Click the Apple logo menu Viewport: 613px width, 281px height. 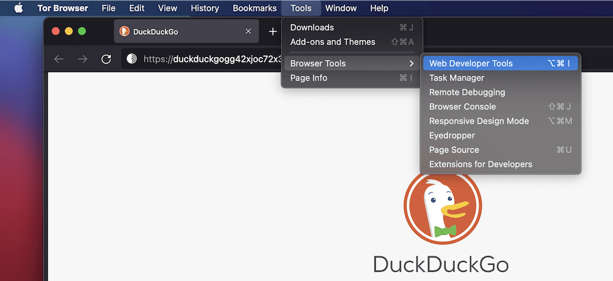coord(18,9)
